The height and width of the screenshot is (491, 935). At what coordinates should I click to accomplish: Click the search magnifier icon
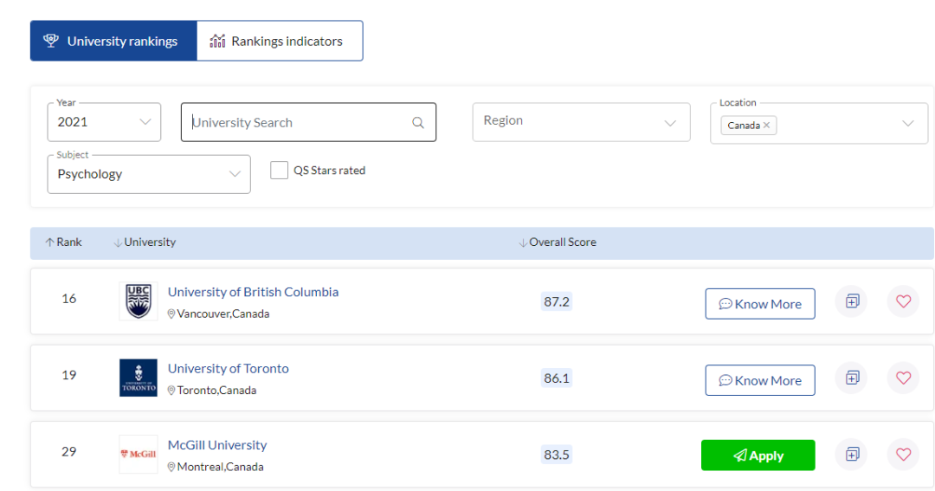(418, 123)
